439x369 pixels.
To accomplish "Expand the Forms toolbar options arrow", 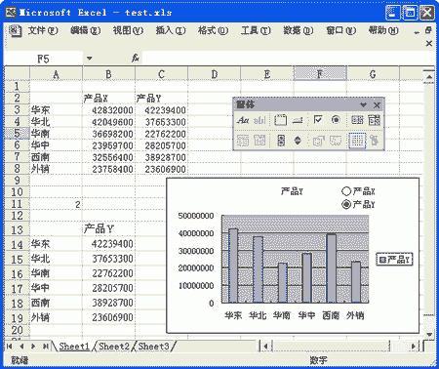I will click(363, 105).
